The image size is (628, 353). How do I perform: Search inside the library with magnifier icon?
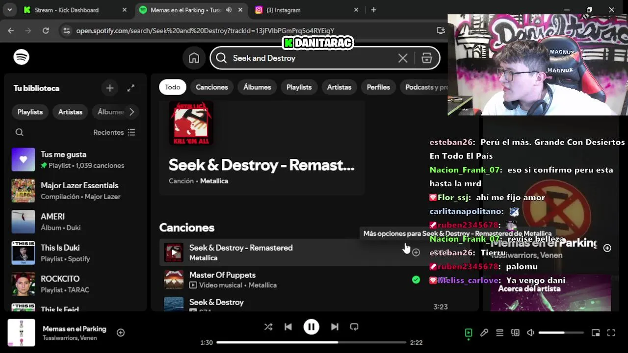click(20, 132)
